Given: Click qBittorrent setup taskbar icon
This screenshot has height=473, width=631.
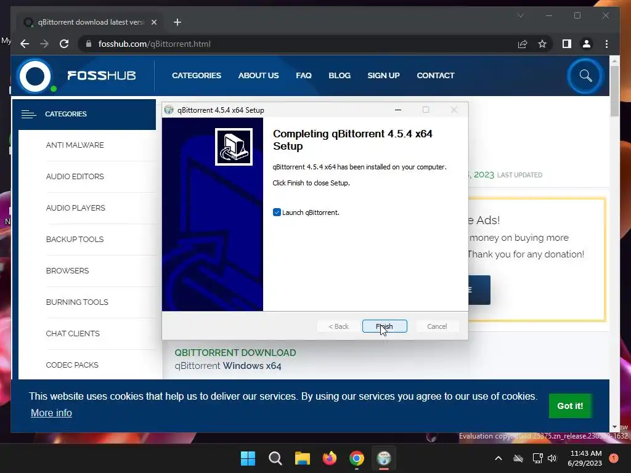Looking at the screenshot, I should pos(384,458).
